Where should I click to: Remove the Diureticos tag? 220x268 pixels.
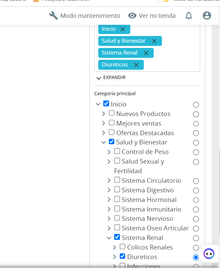136,65
